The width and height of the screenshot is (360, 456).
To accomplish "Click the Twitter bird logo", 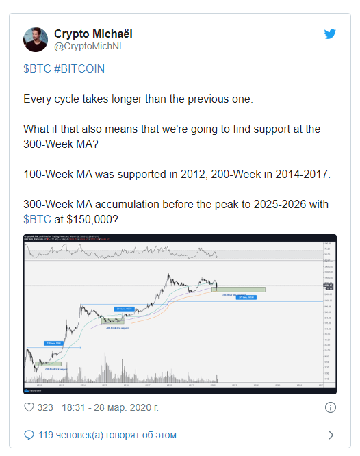I will click(330, 34).
